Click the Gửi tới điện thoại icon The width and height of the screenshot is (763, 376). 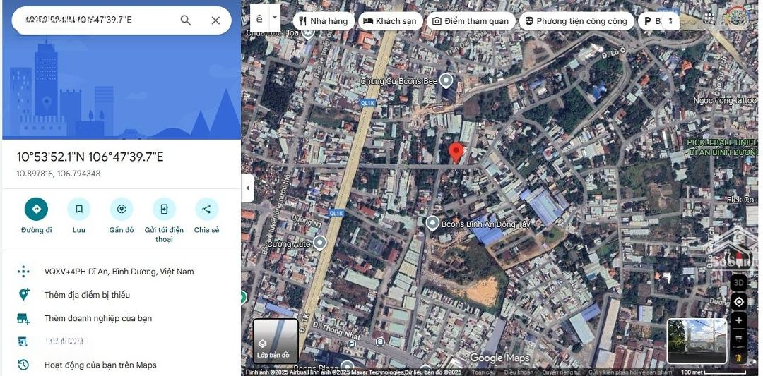point(164,209)
